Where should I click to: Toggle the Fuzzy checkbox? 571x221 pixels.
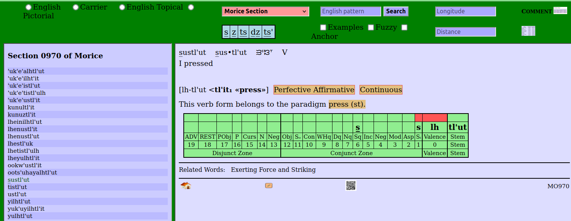click(371, 27)
